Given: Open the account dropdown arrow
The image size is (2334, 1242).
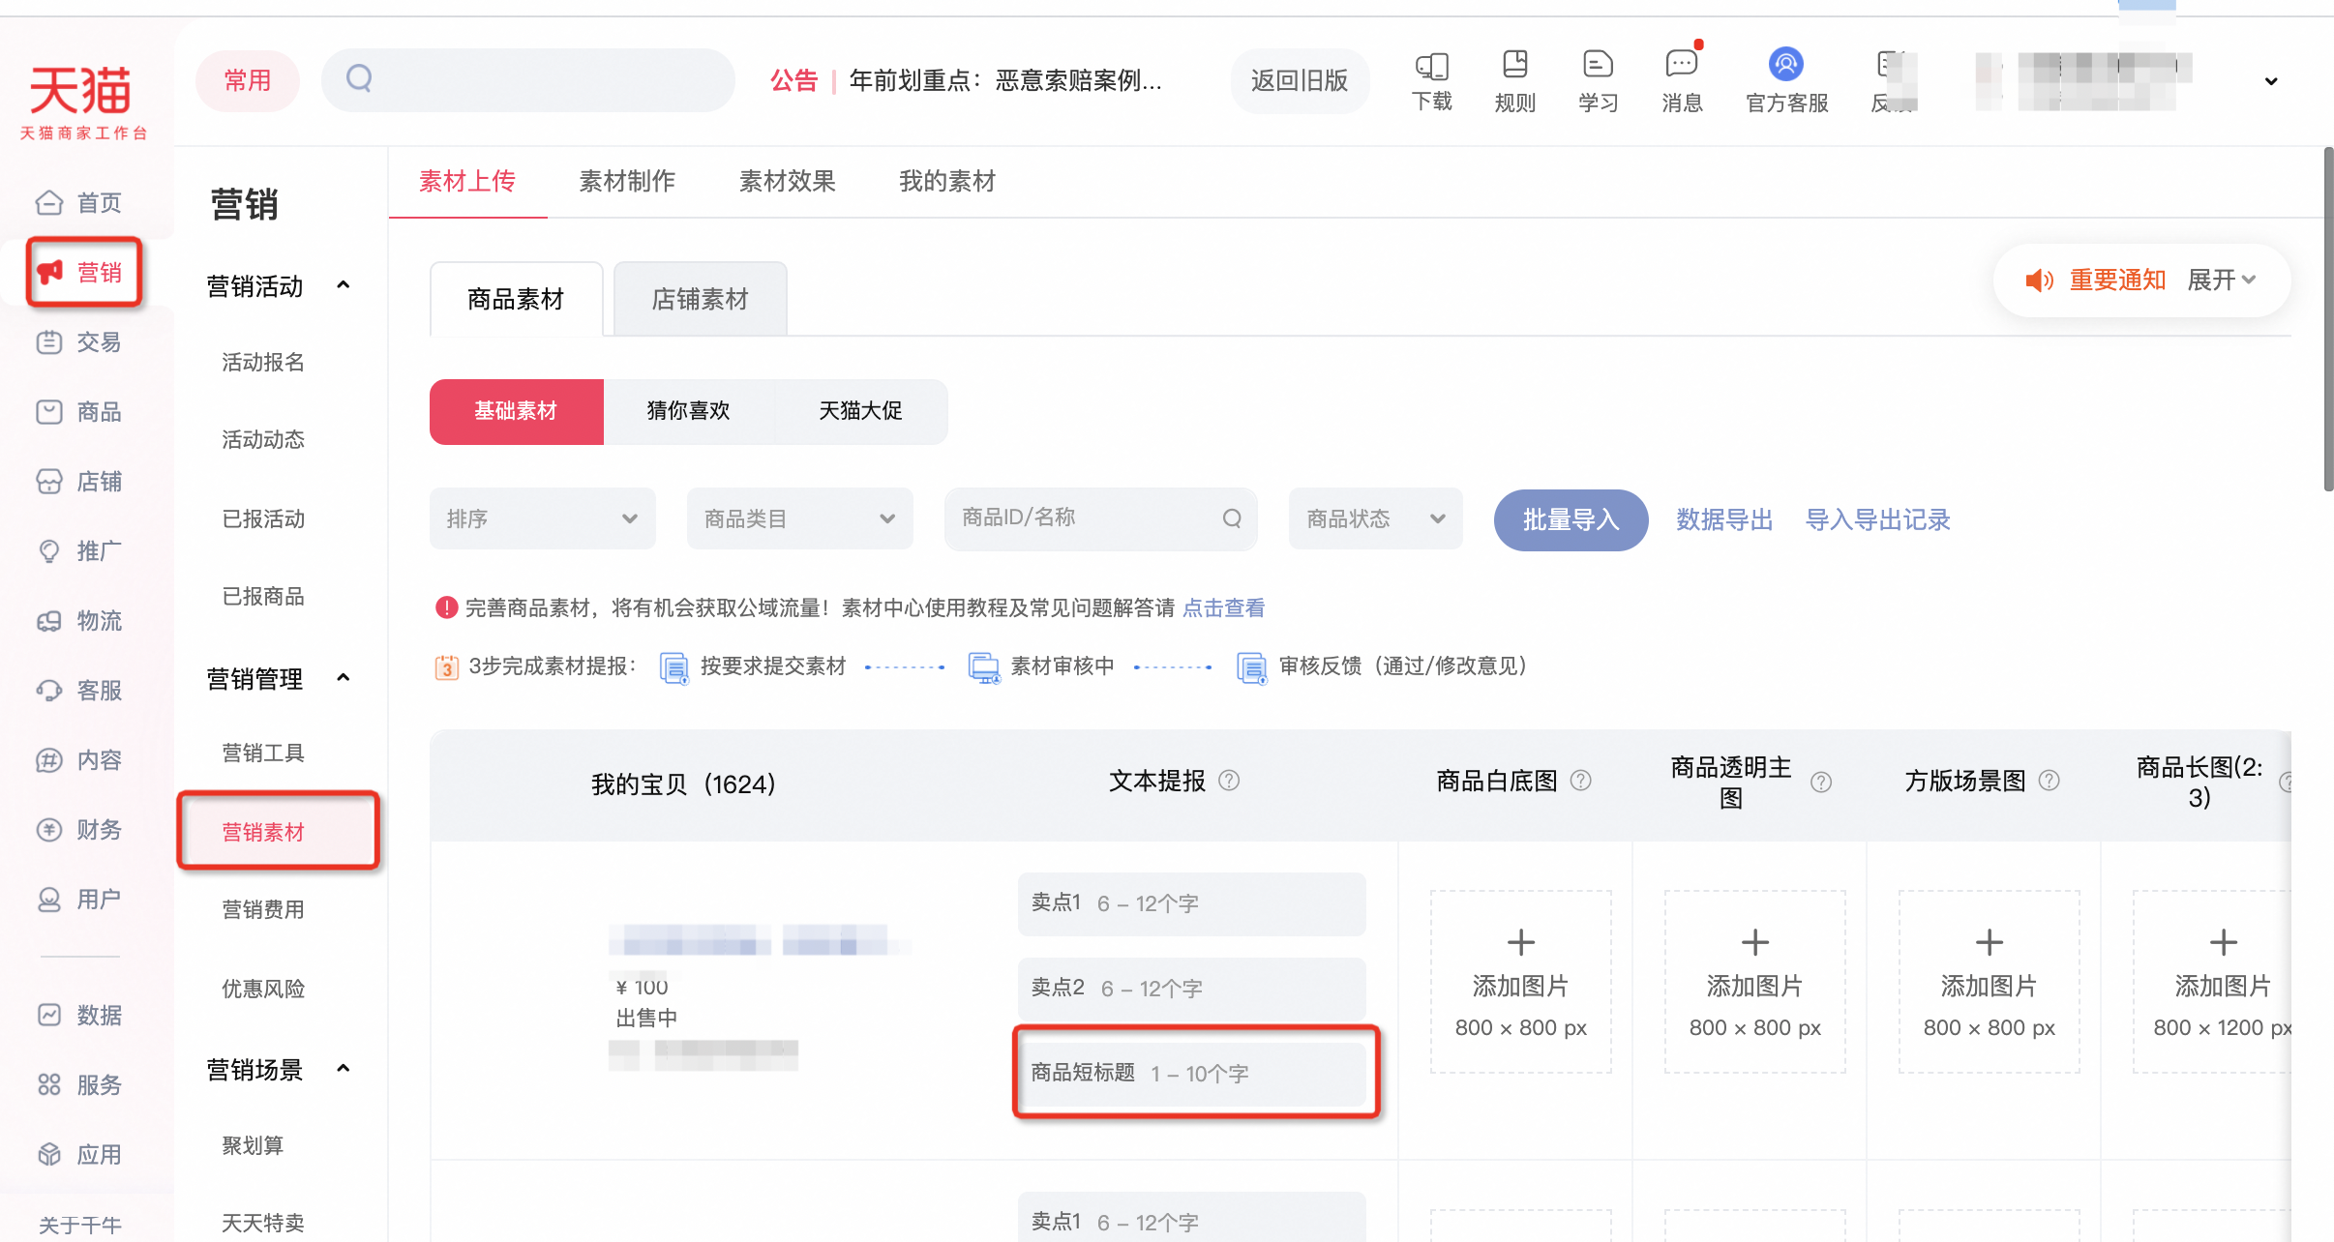Looking at the screenshot, I should 2270,81.
